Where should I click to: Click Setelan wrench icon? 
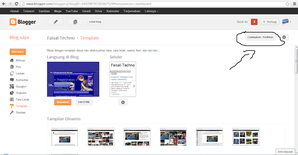(12, 112)
